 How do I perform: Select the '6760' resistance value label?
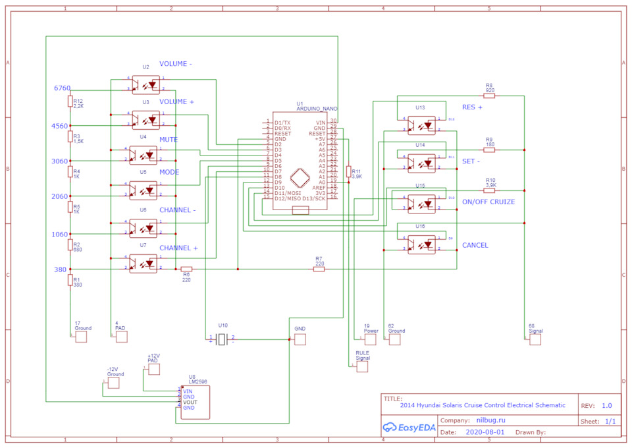62,88
